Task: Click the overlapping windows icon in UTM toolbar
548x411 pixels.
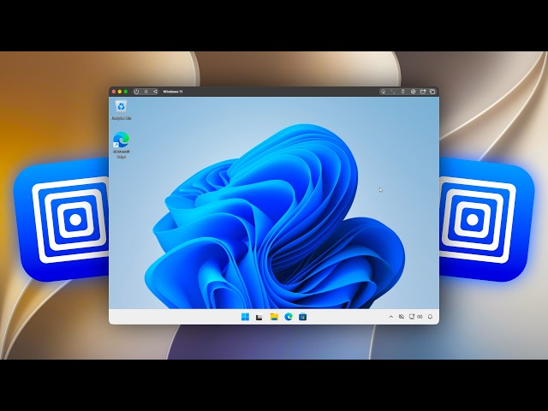Action: point(432,92)
